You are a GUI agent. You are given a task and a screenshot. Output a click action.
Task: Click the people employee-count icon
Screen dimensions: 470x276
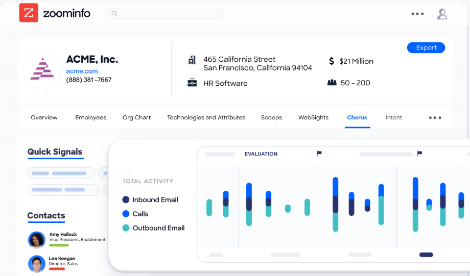(x=332, y=82)
